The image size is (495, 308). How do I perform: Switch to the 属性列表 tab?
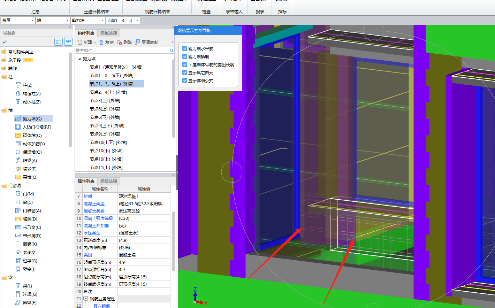(86, 181)
